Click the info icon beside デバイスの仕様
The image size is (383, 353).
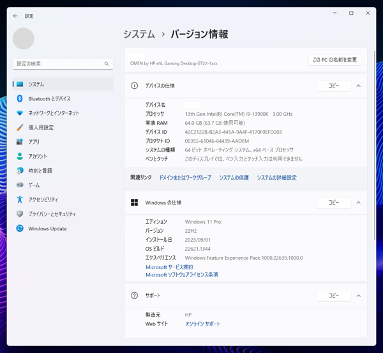point(134,86)
